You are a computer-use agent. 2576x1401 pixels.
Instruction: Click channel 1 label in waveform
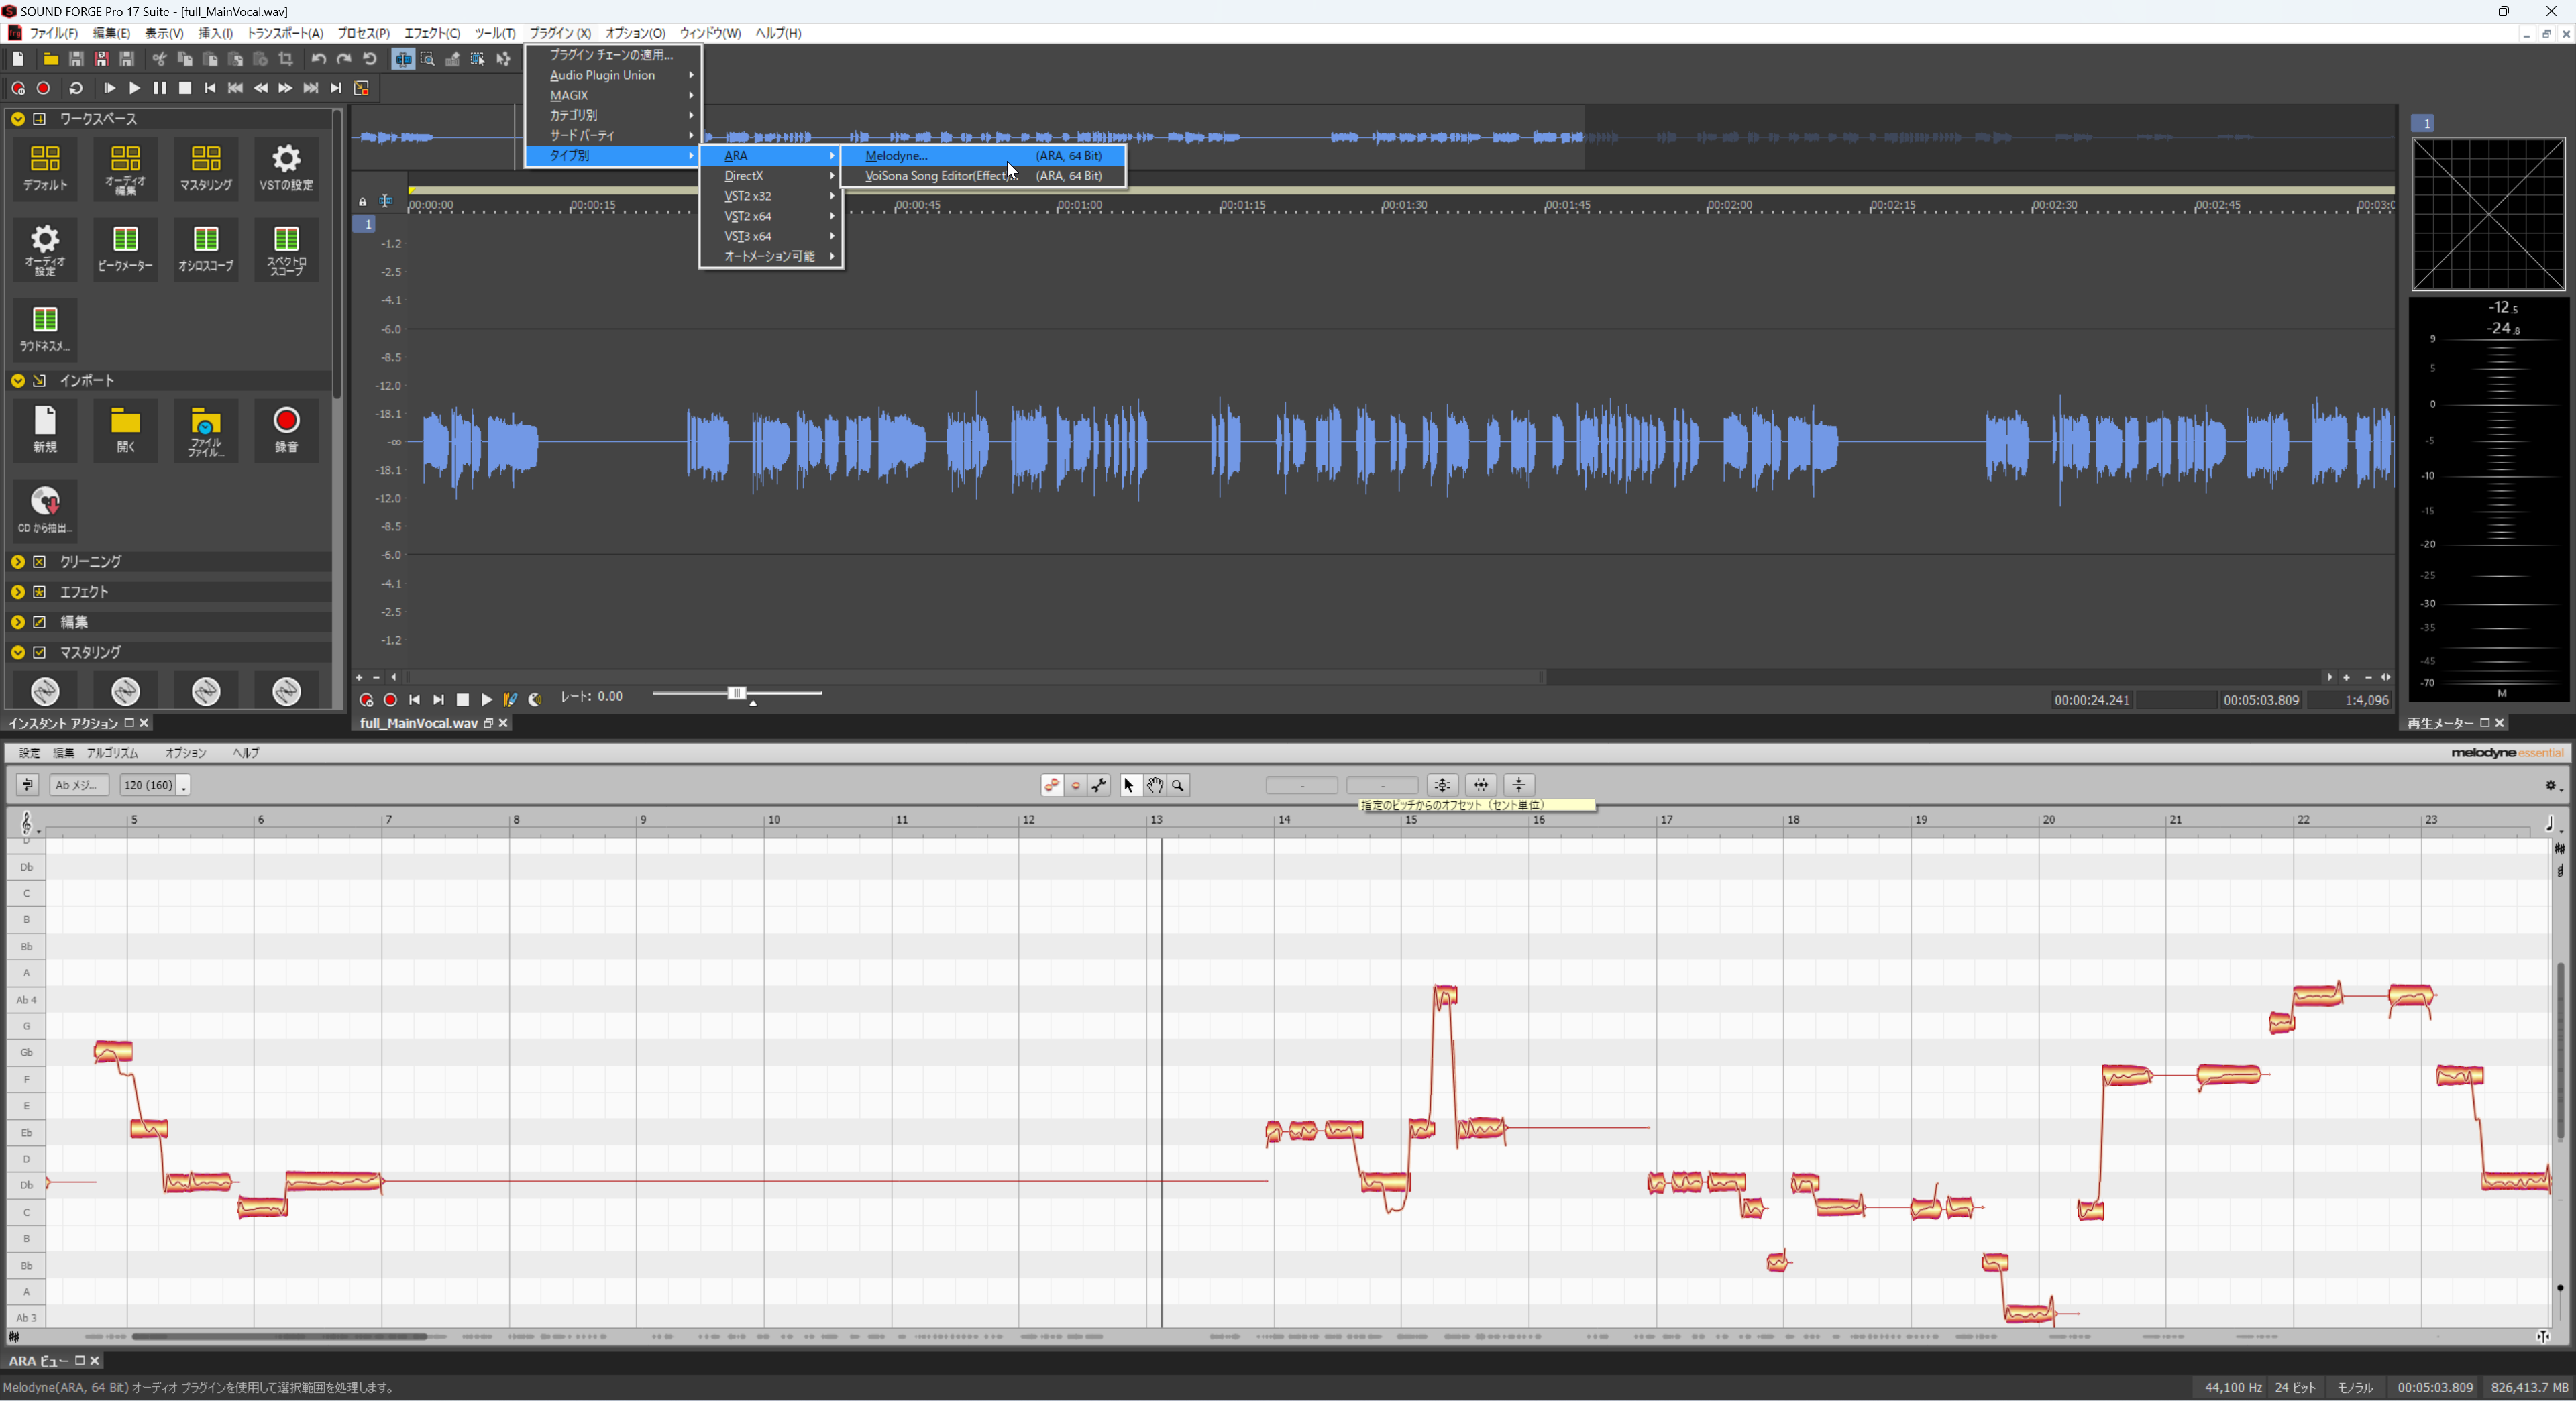(367, 224)
